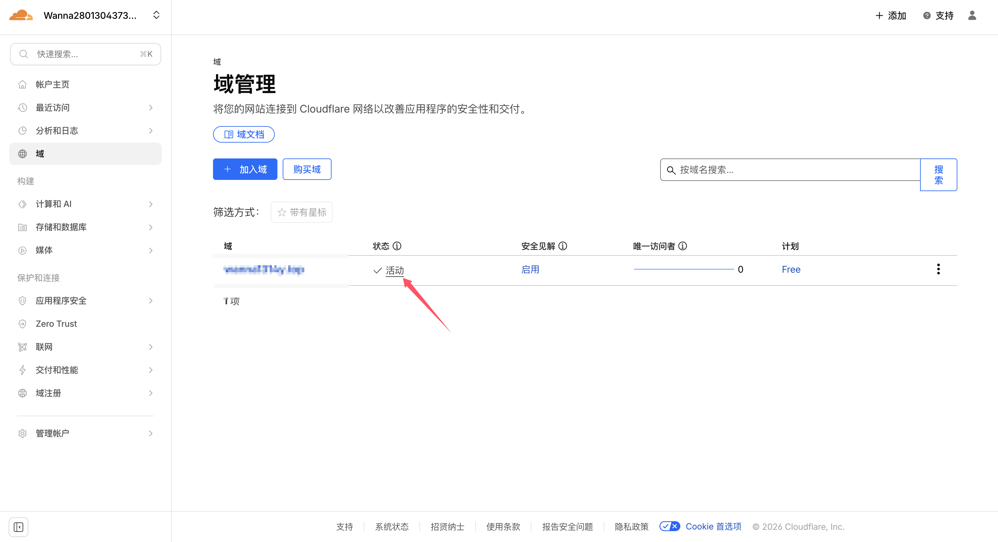Open the user profile icon
This screenshot has width=998, height=542.
[972, 16]
